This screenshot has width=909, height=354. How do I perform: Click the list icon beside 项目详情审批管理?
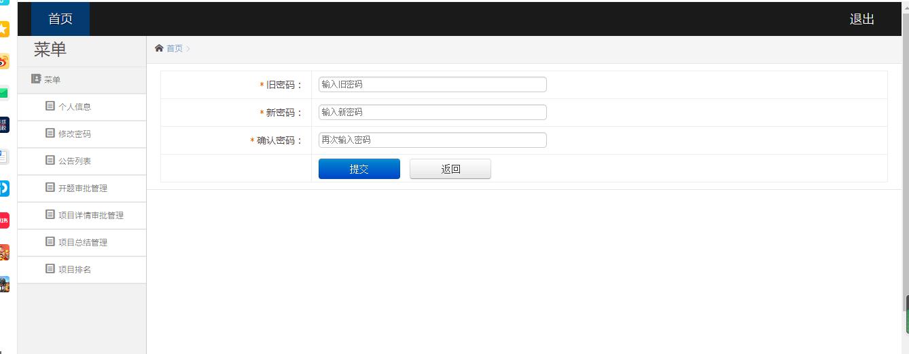[x=50, y=214]
